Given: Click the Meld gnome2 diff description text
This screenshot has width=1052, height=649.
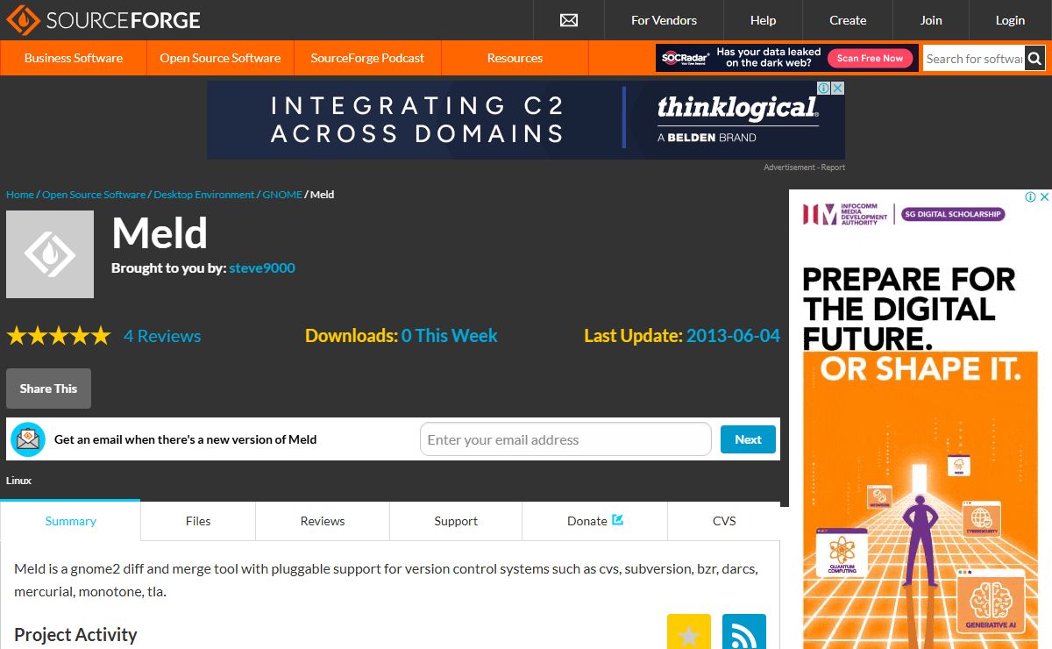Looking at the screenshot, I should tap(386, 580).
